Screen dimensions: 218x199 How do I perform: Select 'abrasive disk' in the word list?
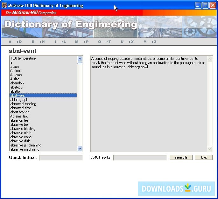point(43,141)
